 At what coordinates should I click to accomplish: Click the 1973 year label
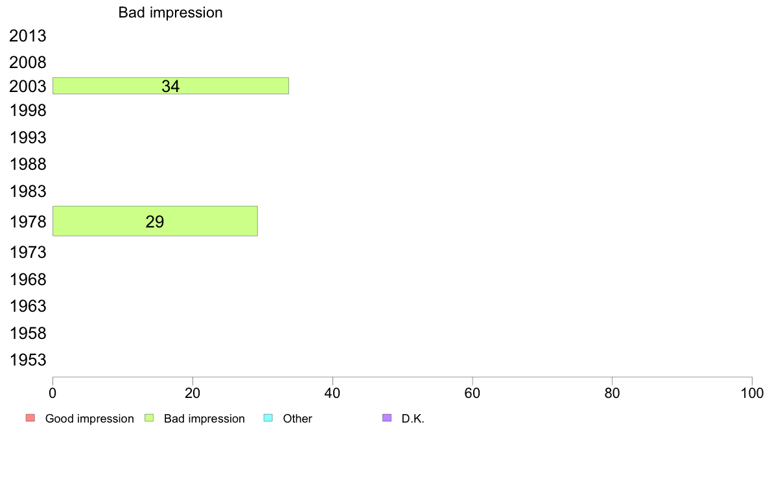pyautogui.click(x=27, y=253)
